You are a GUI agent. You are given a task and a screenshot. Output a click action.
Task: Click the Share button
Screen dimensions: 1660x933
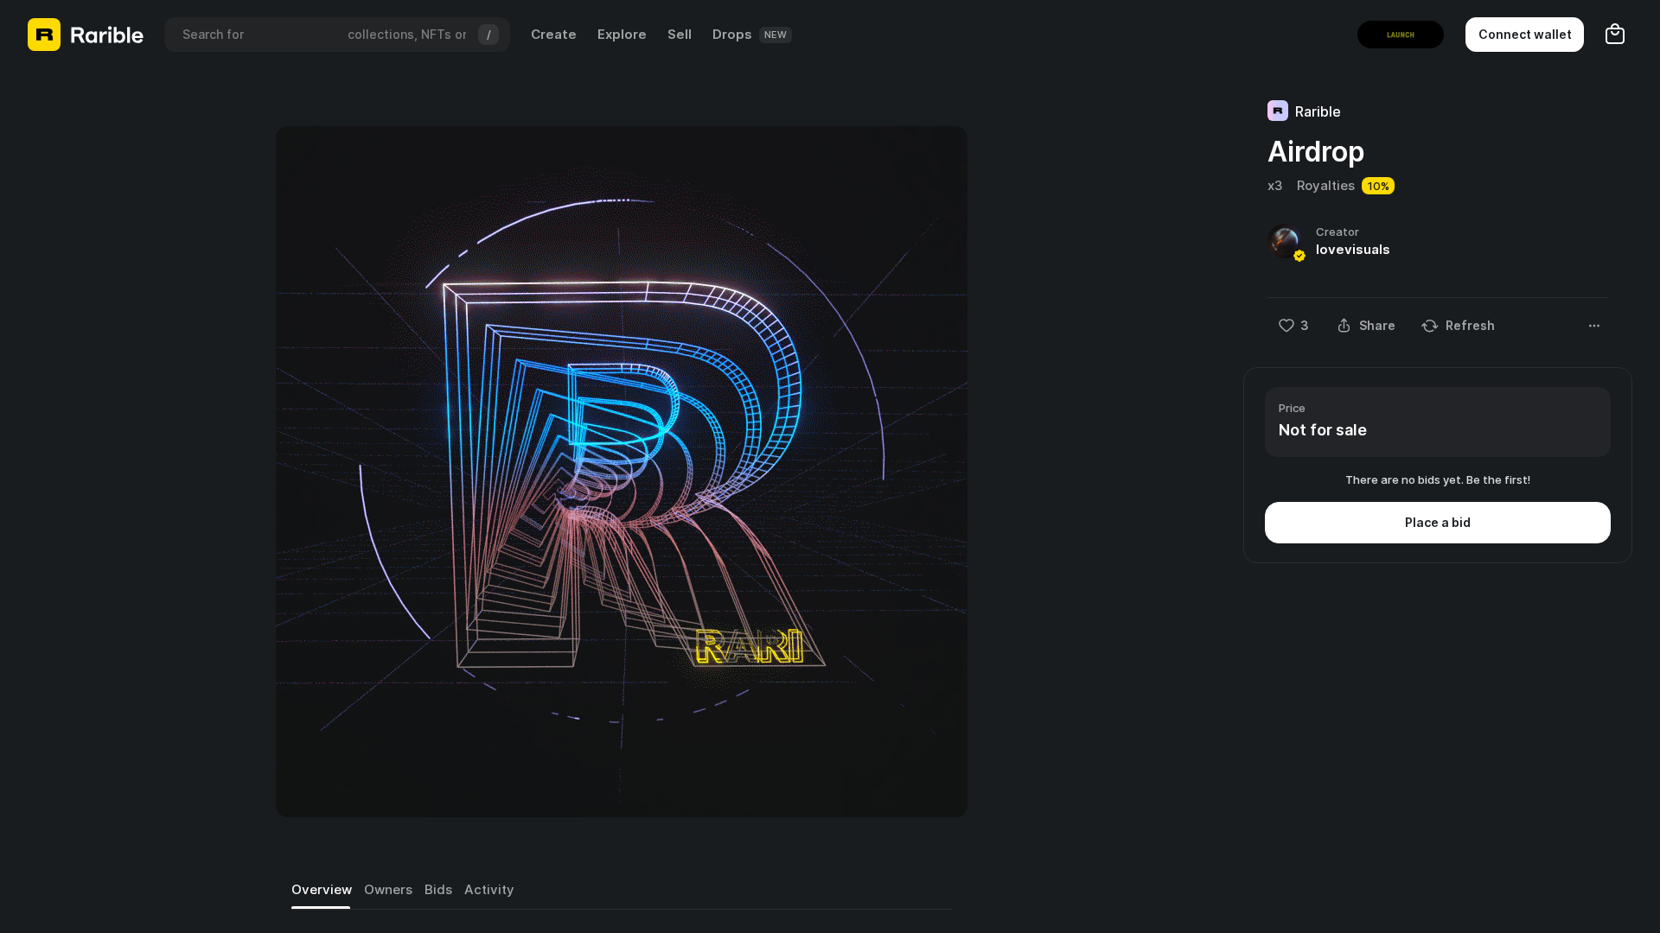1366,326
